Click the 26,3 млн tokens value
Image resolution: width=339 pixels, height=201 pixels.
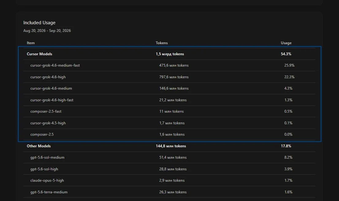pyautogui.click(x=173, y=192)
